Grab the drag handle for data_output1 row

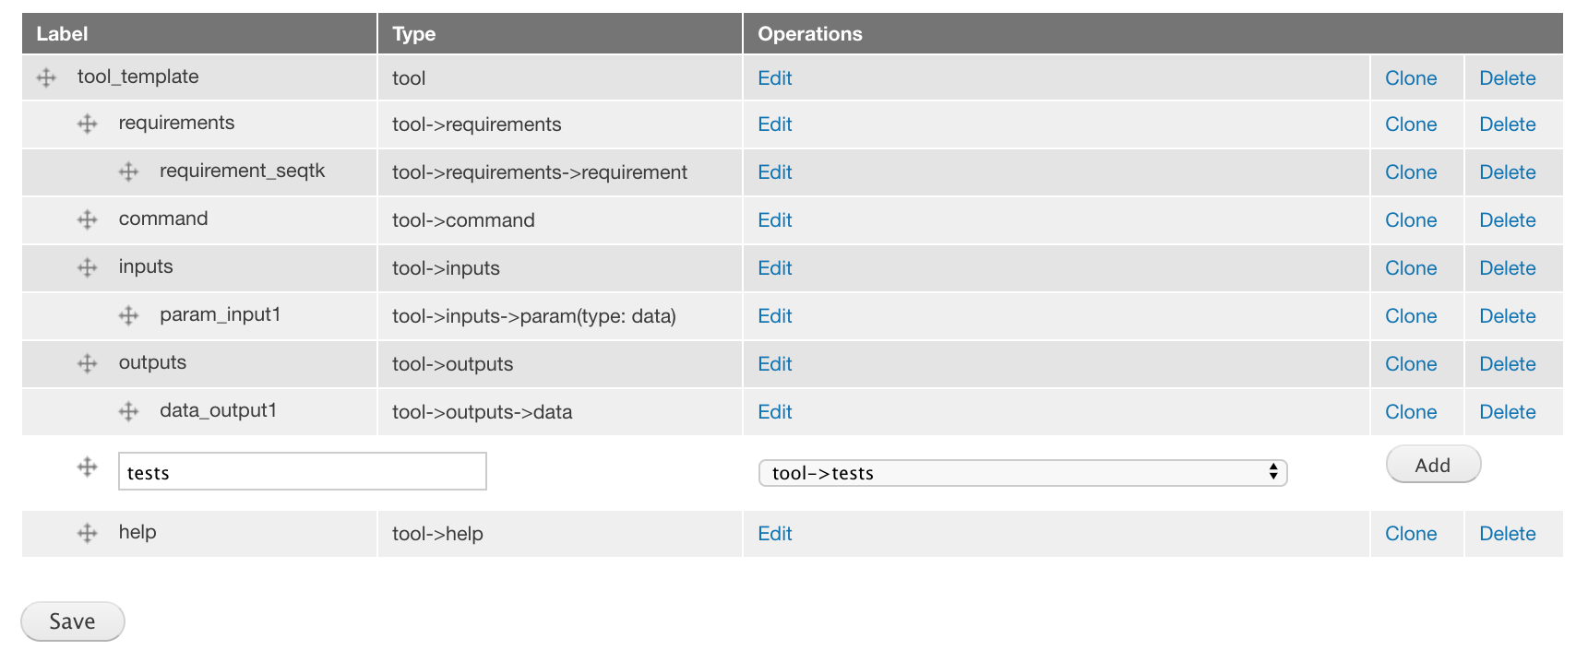(129, 412)
